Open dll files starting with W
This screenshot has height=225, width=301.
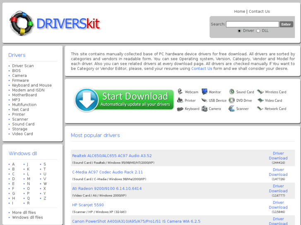click(45, 184)
